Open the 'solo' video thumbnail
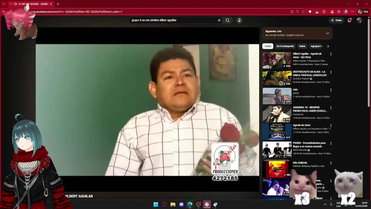This screenshot has width=371, height=209. tap(277, 96)
